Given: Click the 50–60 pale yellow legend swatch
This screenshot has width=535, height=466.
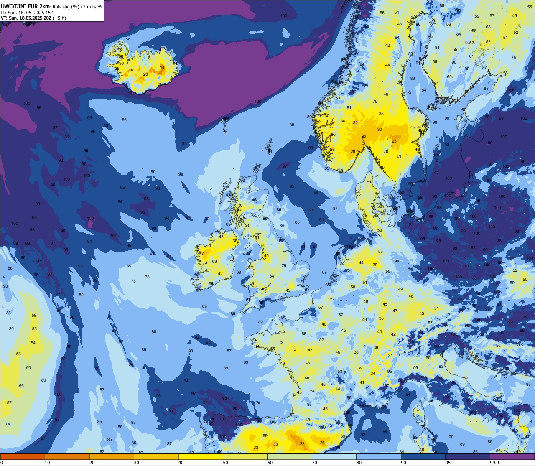Looking at the screenshot, I should (x=245, y=456).
